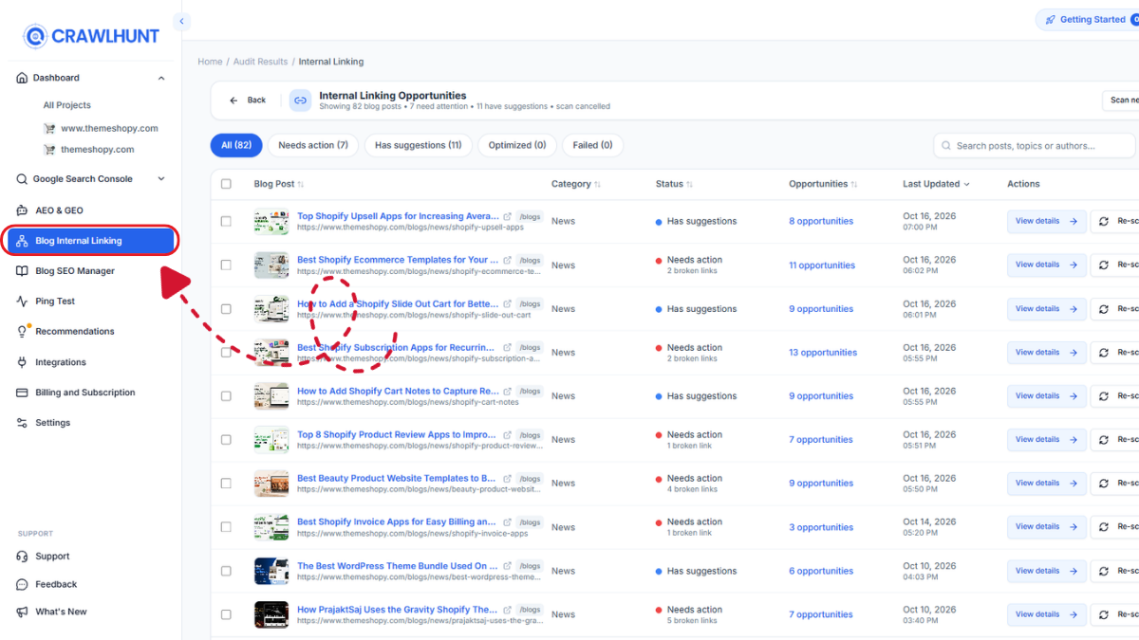Select the All (82) filter tab
The image size is (1139, 640).
coord(236,145)
